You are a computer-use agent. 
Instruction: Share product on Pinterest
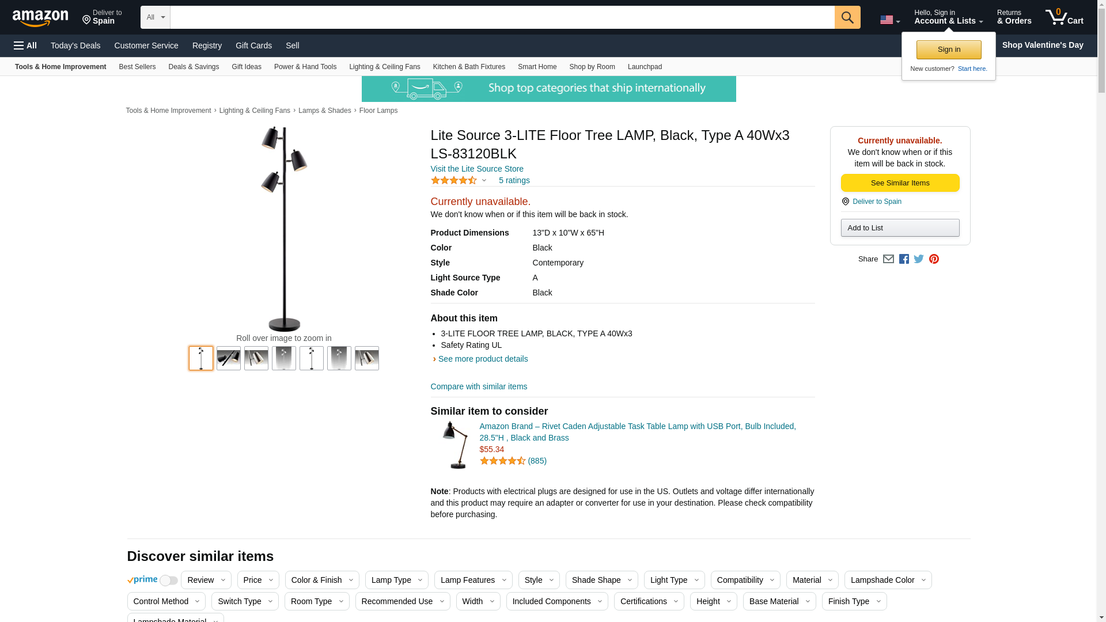[934, 259]
